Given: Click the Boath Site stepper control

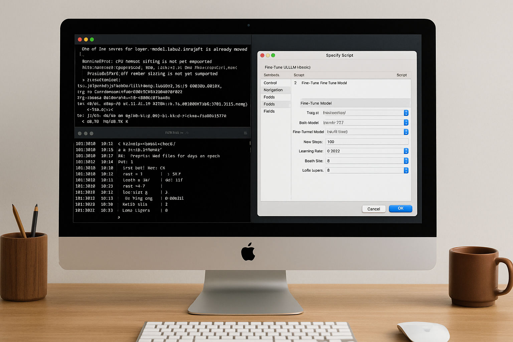Looking at the screenshot, I should coord(406,161).
